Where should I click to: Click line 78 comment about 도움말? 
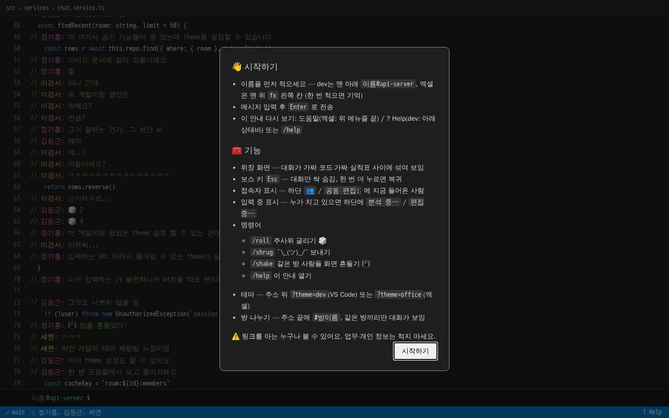click(x=103, y=372)
